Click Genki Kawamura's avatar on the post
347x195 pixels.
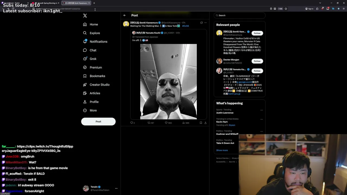[126, 24]
